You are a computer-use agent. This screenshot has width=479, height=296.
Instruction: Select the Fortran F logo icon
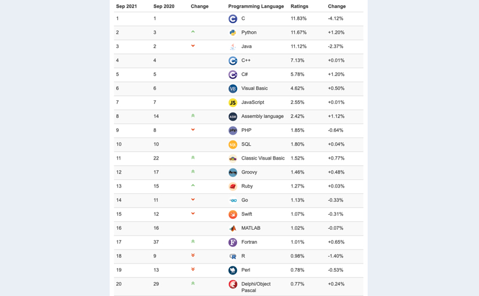(233, 243)
